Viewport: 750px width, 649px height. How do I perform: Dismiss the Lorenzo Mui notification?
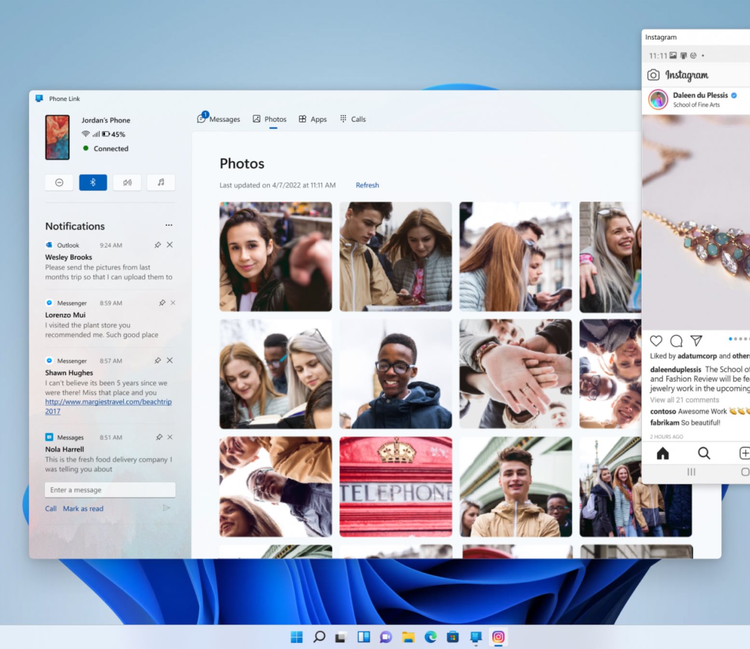point(173,303)
